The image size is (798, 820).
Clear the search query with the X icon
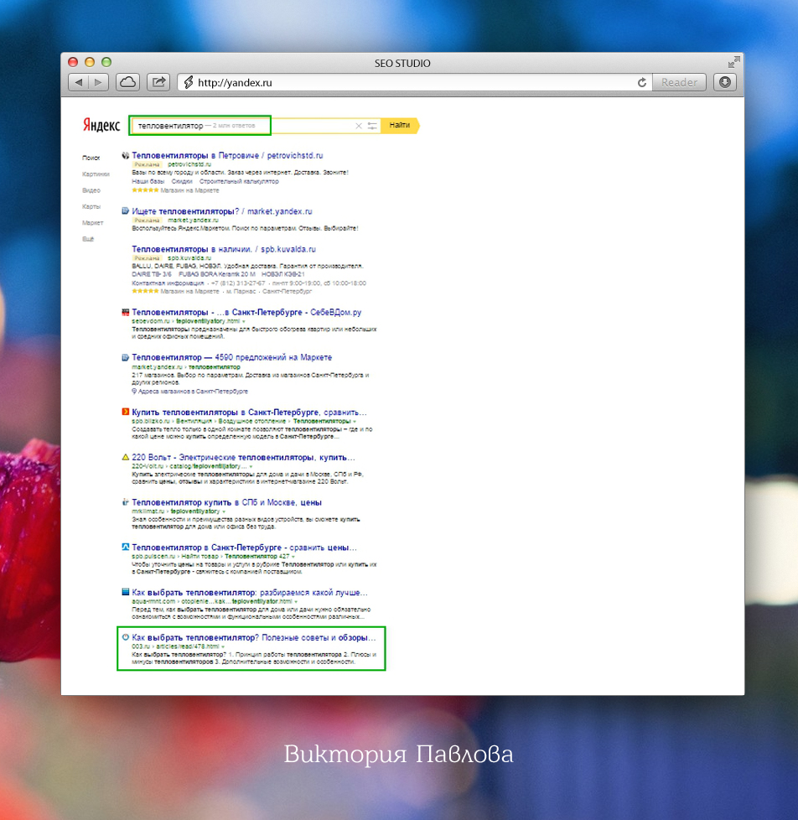pos(359,126)
